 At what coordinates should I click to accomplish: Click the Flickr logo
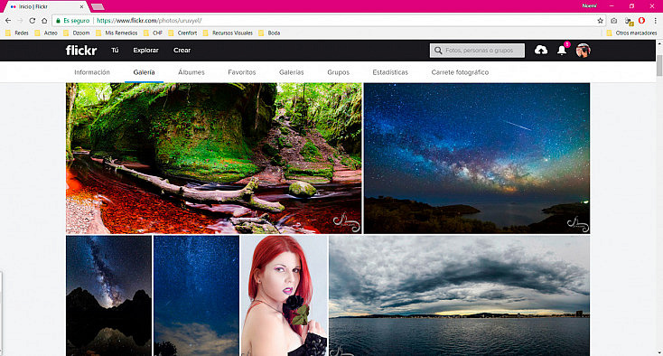tap(81, 51)
